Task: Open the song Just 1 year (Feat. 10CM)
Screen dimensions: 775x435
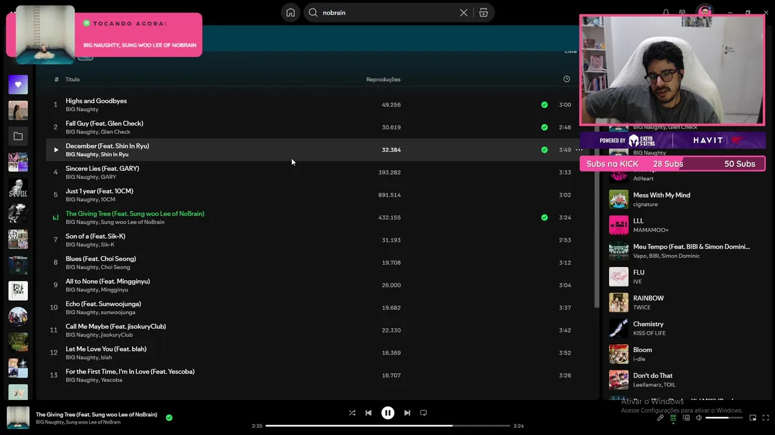Action: pos(99,191)
